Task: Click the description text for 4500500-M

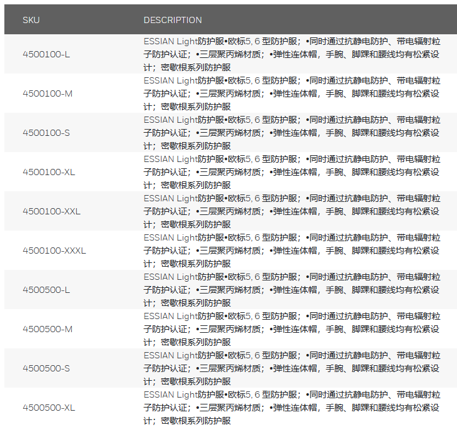Action: (x=292, y=329)
